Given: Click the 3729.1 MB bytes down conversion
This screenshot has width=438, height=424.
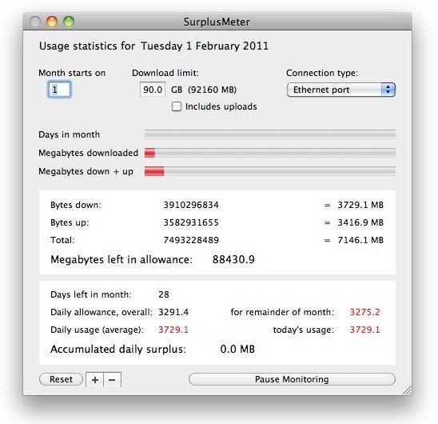Looking at the screenshot, I should (360, 205).
